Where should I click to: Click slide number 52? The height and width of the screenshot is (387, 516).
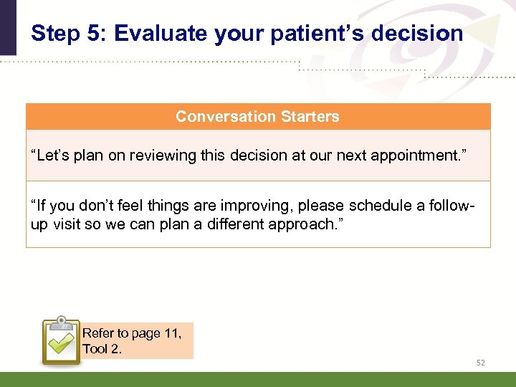click(480, 363)
